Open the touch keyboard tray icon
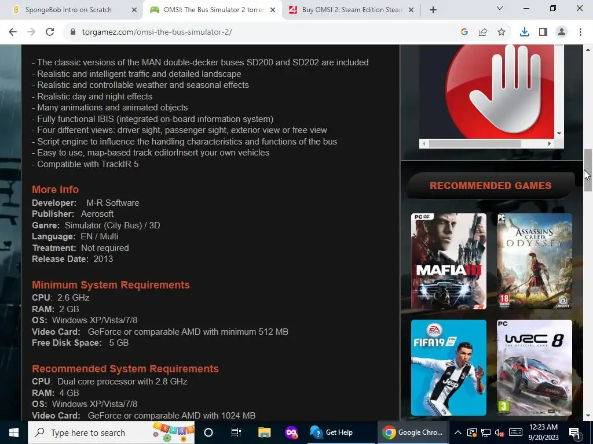The image size is (593, 444). point(515,432)
